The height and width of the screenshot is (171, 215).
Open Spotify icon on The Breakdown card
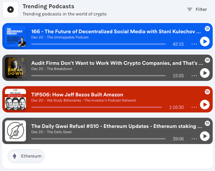pyautogui.click(x=207, y=60)
